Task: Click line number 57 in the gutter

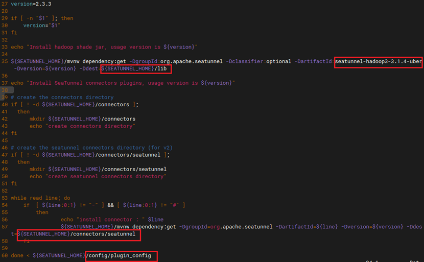Action: point(5,227)
